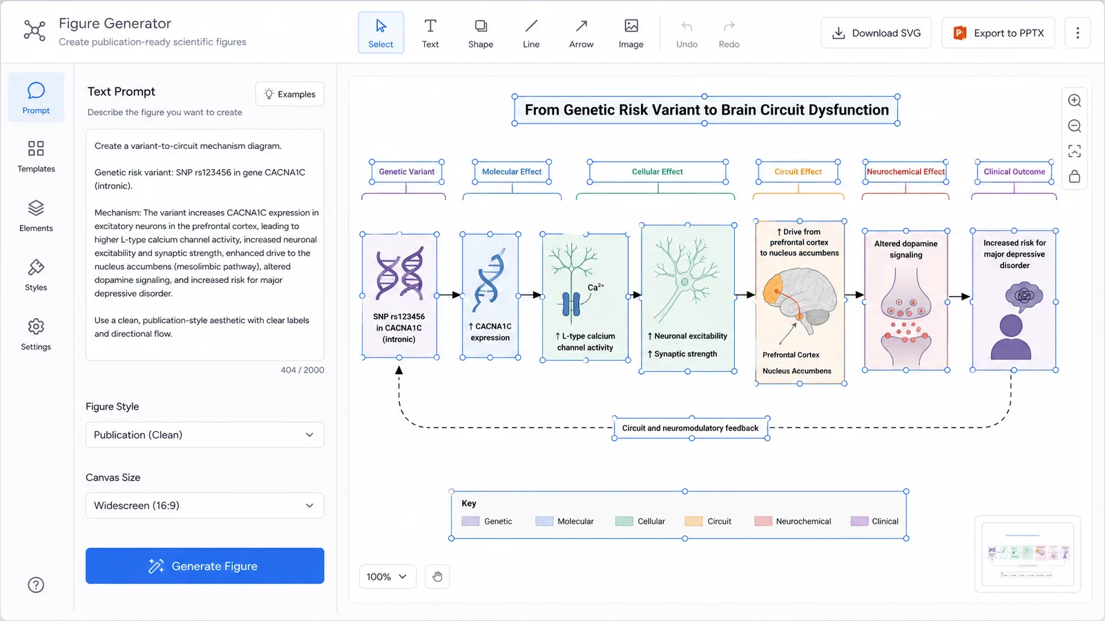Image resolution: width=1105 pixels, height=621 pixels.
Task: Click the Image insert tool
Action: click(x=631, y=32)
